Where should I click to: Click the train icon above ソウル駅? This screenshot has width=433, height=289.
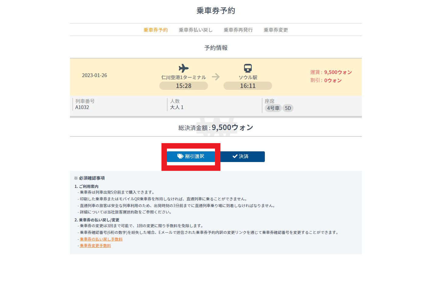pyautogui.click(x=248, y=68)
